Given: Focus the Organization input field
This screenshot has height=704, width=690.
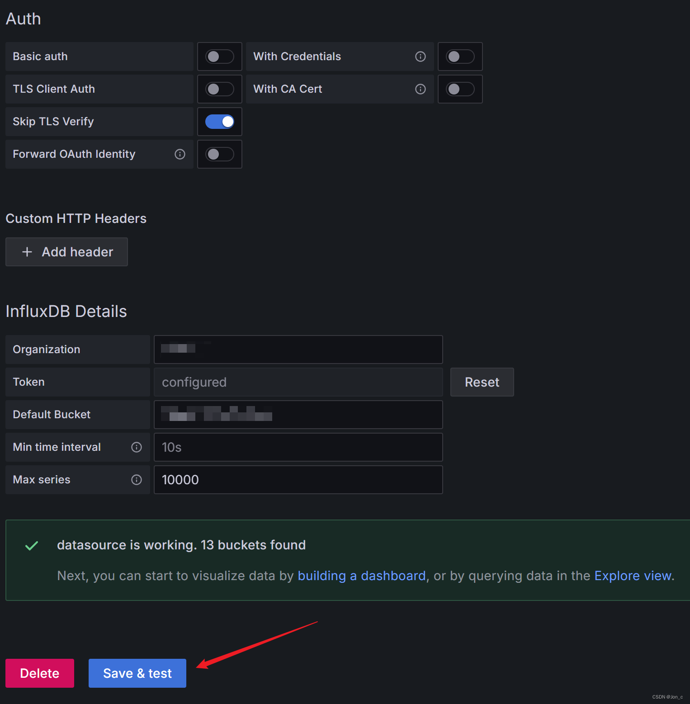Looking at the screenshot, I should pos(298,350).
